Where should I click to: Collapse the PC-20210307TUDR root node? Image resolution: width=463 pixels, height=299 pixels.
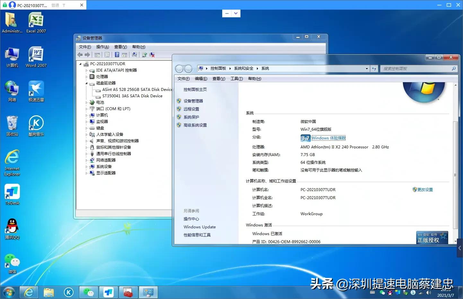(81, 64)
